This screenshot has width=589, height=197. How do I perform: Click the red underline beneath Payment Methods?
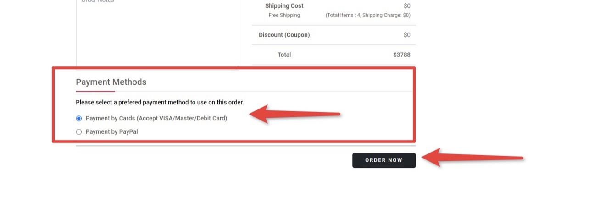(x=95, y=91)
